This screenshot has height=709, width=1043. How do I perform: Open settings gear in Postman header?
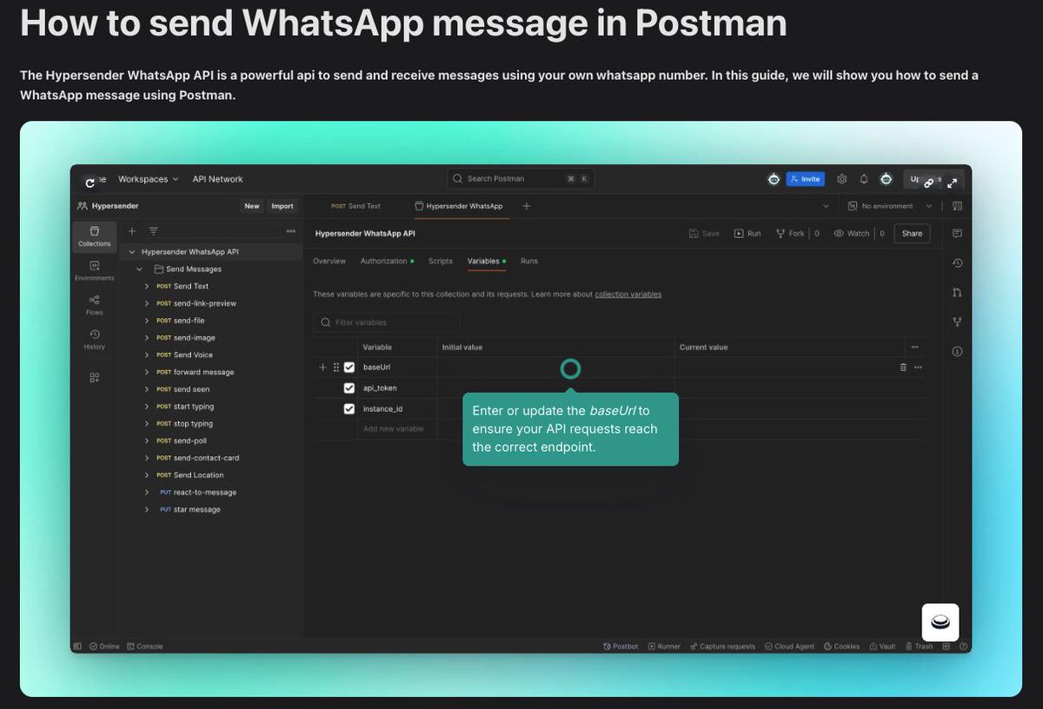coord(841,179)
